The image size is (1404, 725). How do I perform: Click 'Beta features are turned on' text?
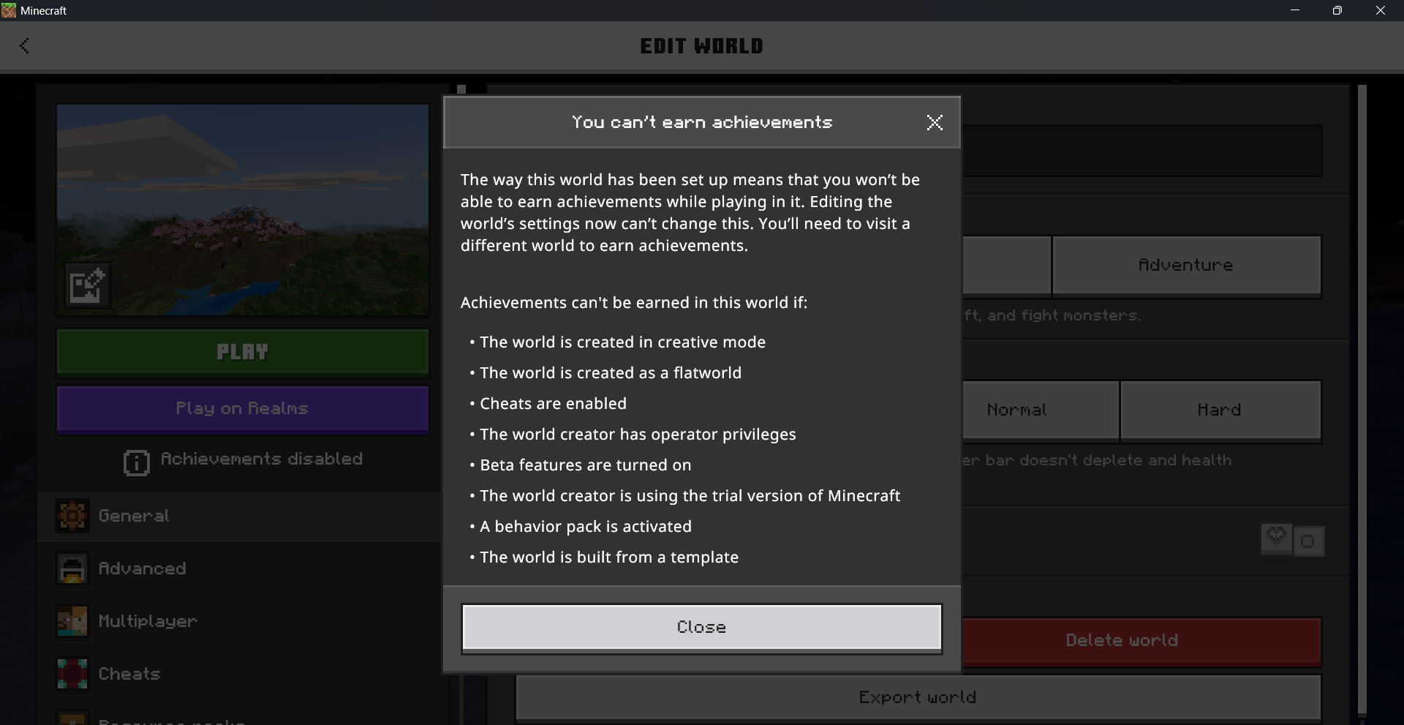585,465
